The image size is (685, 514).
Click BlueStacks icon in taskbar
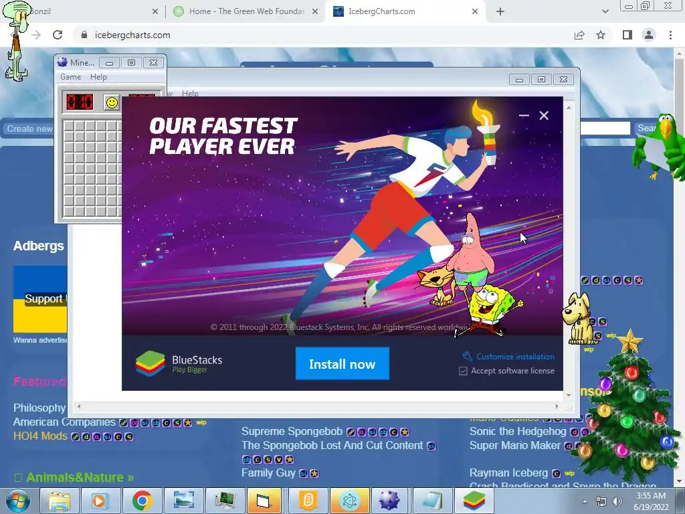point(474,501)
